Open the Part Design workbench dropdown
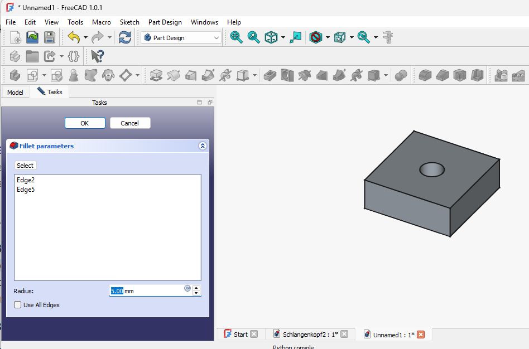529x349 pixels. (181, 37)
